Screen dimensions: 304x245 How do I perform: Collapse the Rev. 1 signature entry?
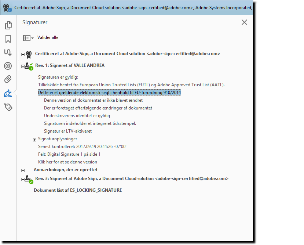tap(23, 66)
